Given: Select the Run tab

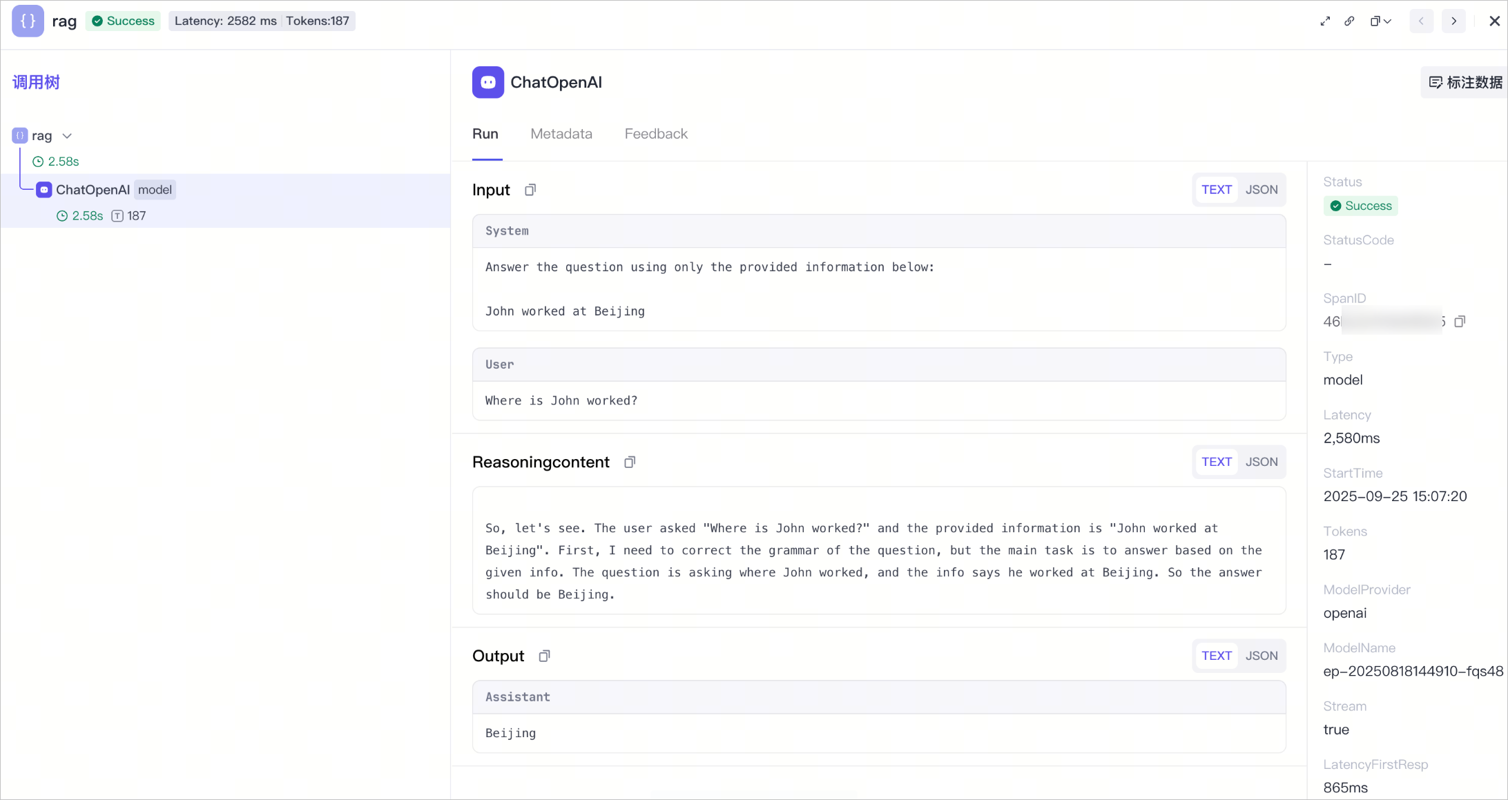Looking at the screenshot, I should coord(485,134).
